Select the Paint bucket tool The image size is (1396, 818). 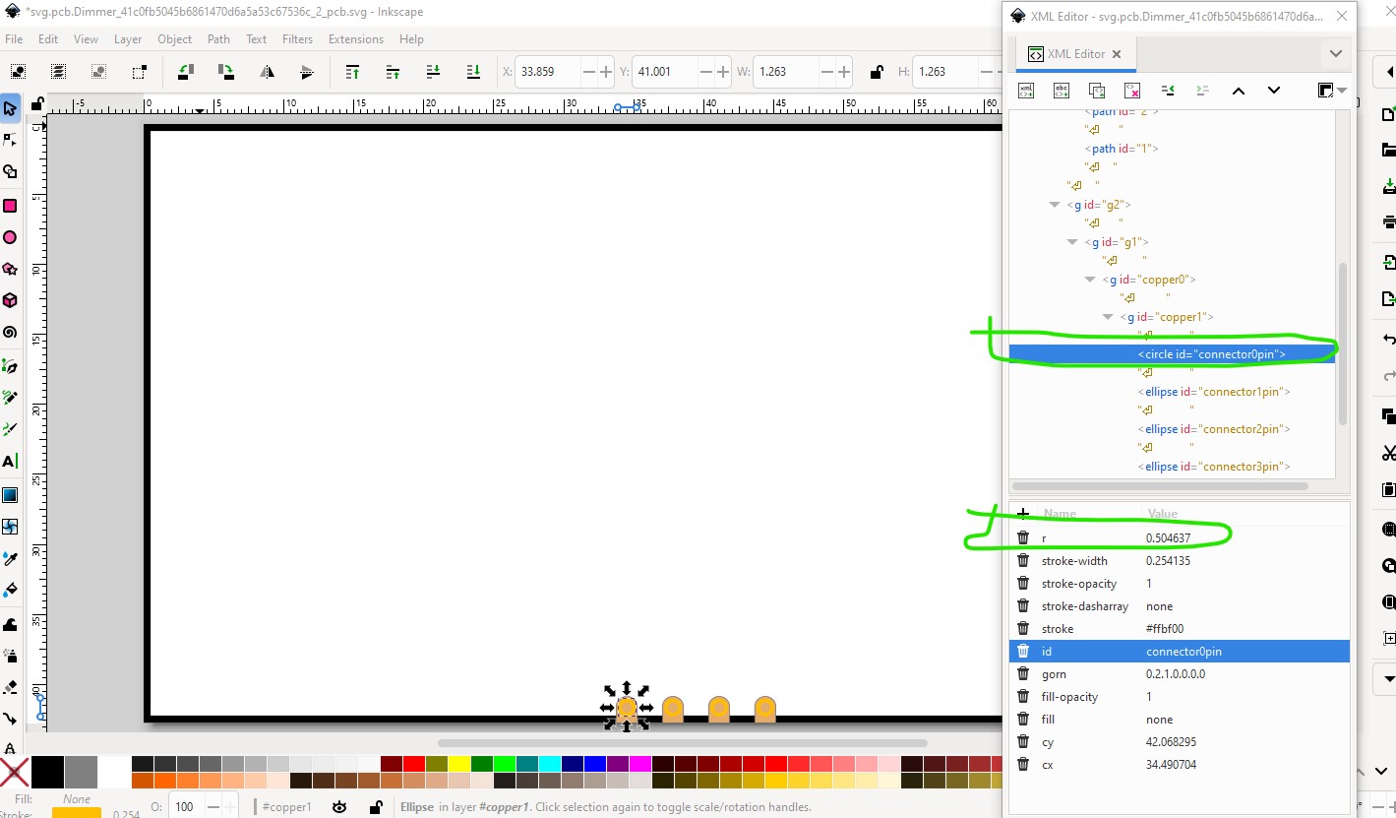tap(10, 590)
